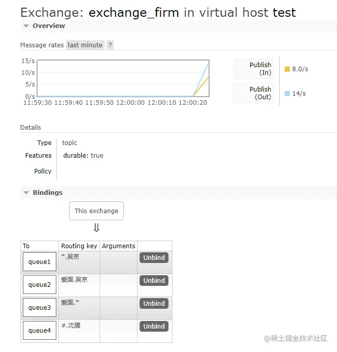Image resolution: width=337 pixels, height=352 pixels.
Task: Select the routing key '*.吴京'
Action: [71, 256]
